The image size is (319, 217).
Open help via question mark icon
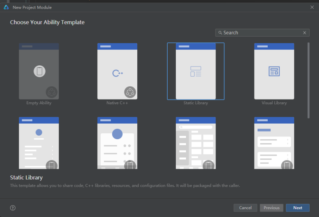[x=12, y=208]
